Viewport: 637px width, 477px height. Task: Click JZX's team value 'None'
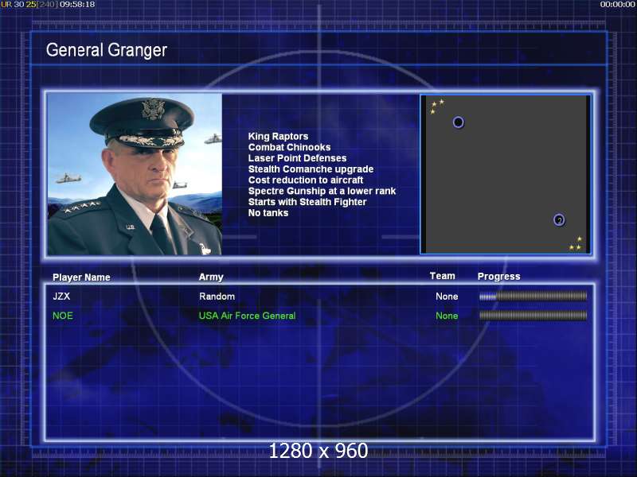pyautogui.click(x=447, y=297)
